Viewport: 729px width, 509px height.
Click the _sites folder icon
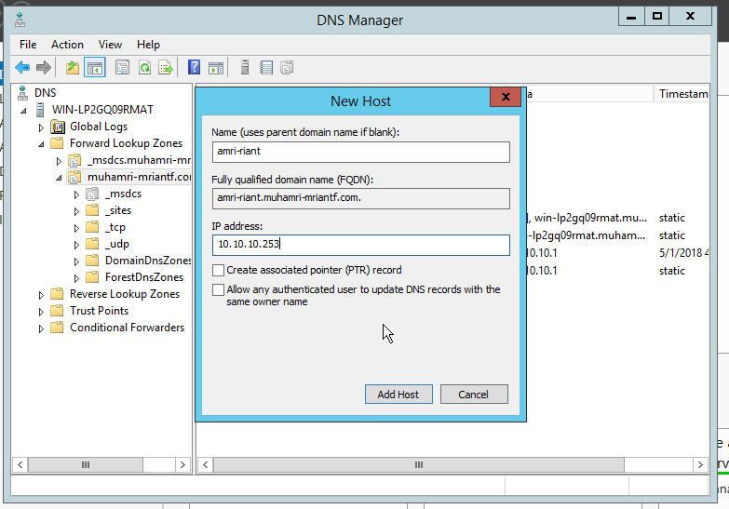pyautogui.click(x=92, y=210)
